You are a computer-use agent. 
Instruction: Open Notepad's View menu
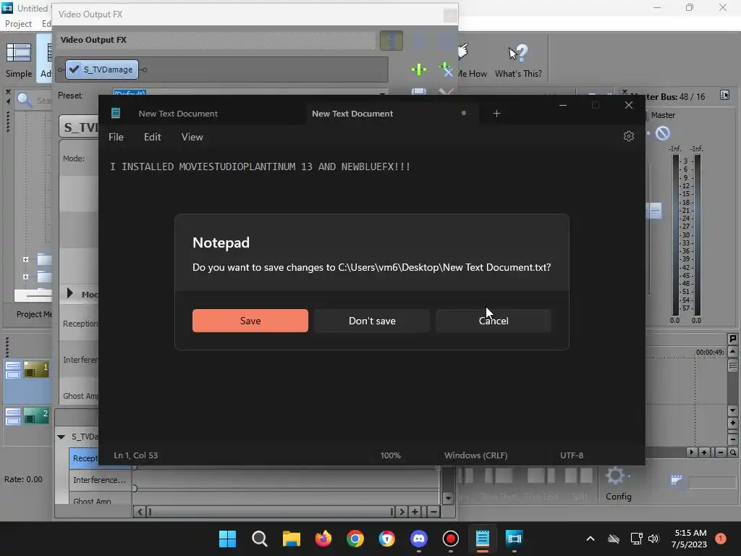click(x=192, y=137)
